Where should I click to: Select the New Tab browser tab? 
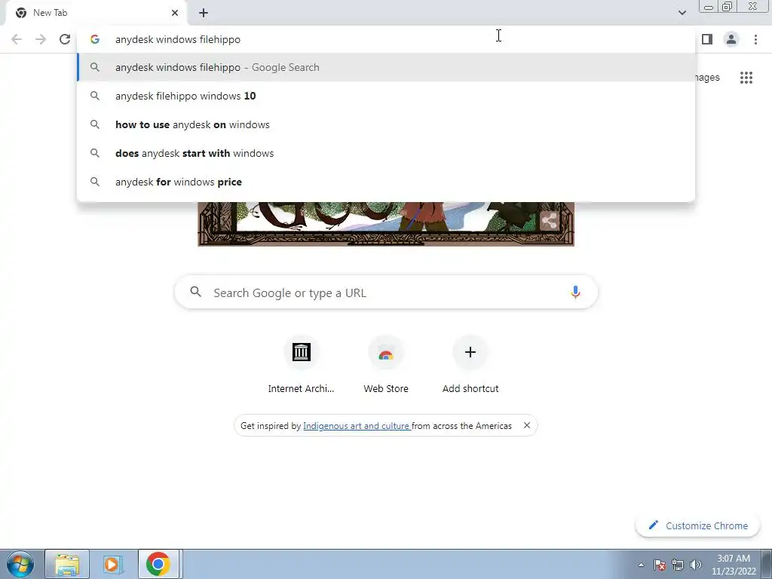click(x=96, y=13)
